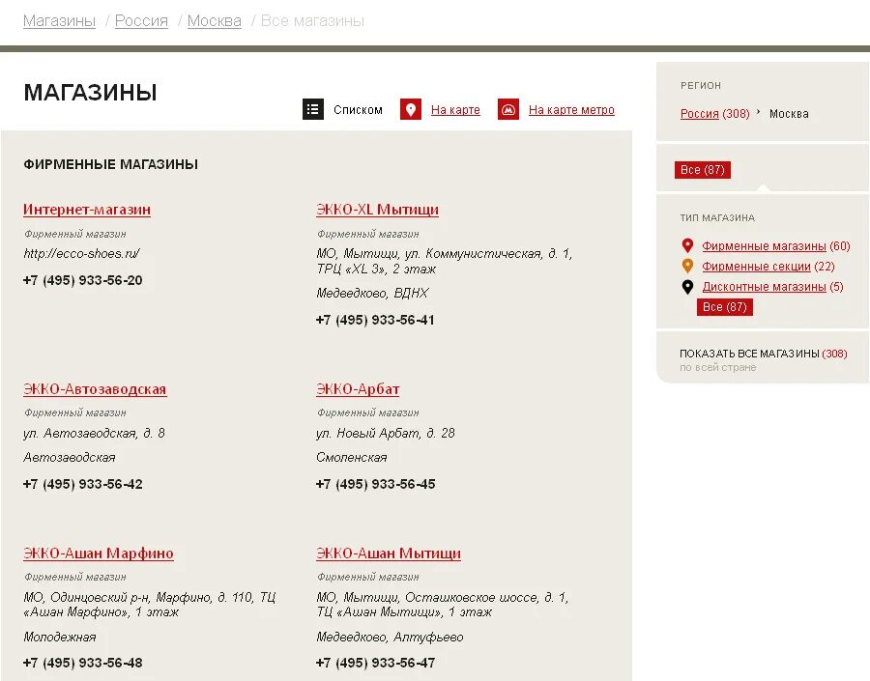
Task: Go to Москва breadcrumb link
Action: coord(215,21)
